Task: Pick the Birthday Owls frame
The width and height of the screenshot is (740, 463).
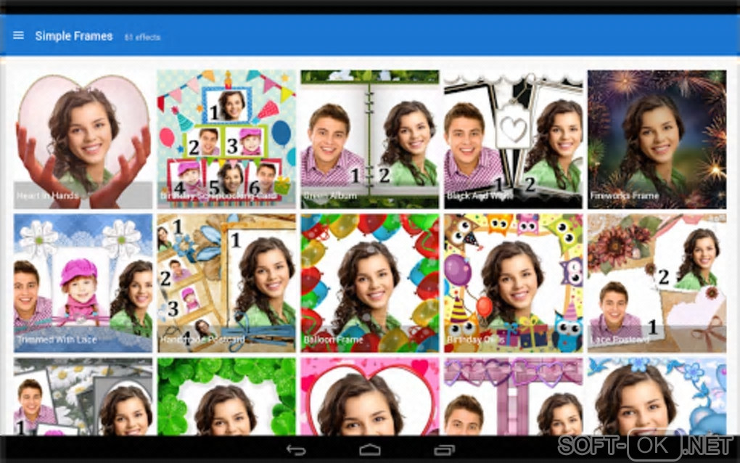Action: 514,283
